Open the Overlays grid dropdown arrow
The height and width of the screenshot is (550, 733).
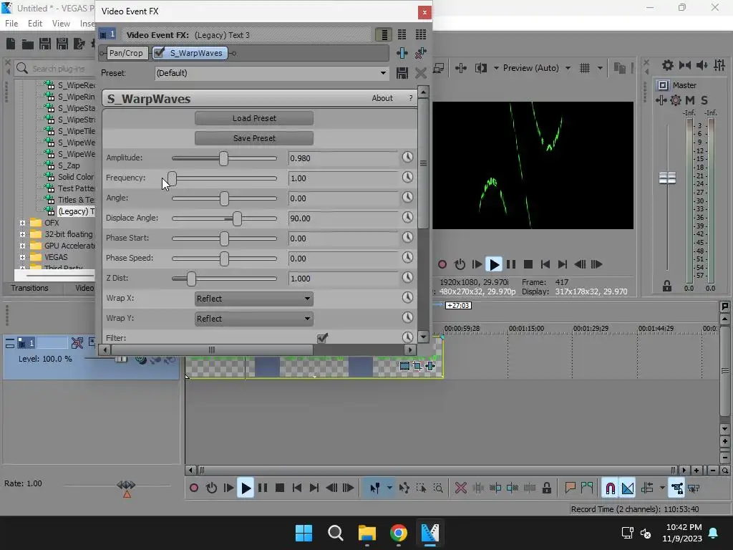(600, 68)
